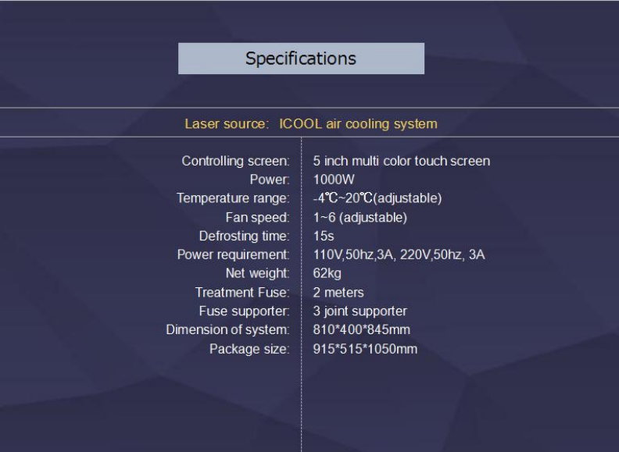Select the Laser source ICOOL air cooling text
This screenshot has width=619, height=452.
pos(311,124)
